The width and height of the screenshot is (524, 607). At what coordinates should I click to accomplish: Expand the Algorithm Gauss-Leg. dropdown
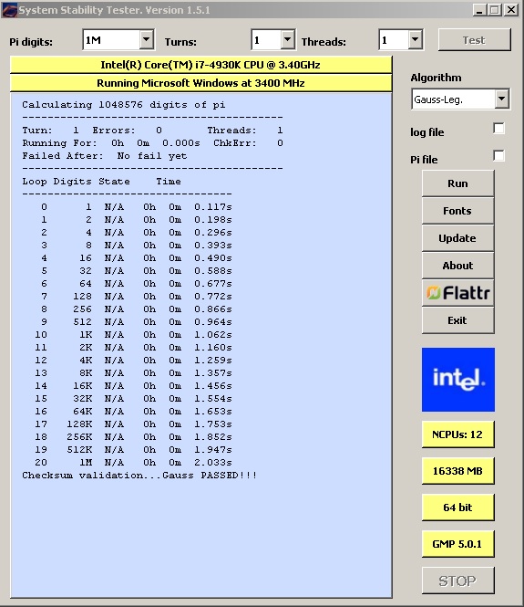(x=501, y=99)
